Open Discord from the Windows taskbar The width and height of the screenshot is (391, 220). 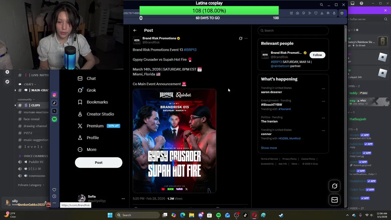click(x=201, y=215)
